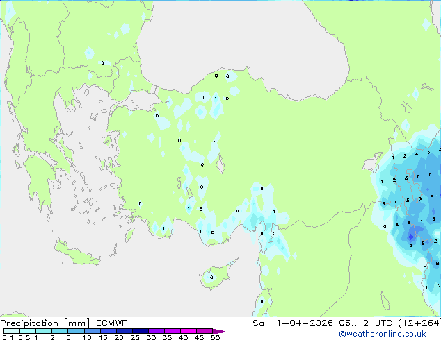Click the "0.5" legend scale label
The image size is (441, 340).
pyautogui.click(x=24, y=337)
